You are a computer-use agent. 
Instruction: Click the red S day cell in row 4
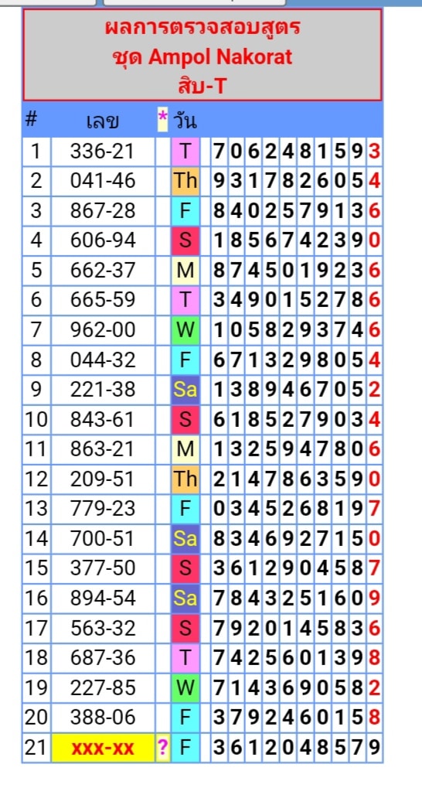185,240
